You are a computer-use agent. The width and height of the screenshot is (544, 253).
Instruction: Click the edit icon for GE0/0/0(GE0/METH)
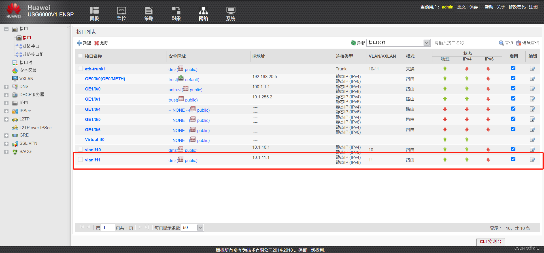tap(532, 79)
